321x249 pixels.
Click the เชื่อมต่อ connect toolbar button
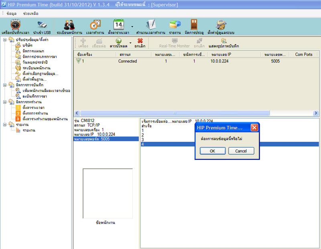(99, 43)
